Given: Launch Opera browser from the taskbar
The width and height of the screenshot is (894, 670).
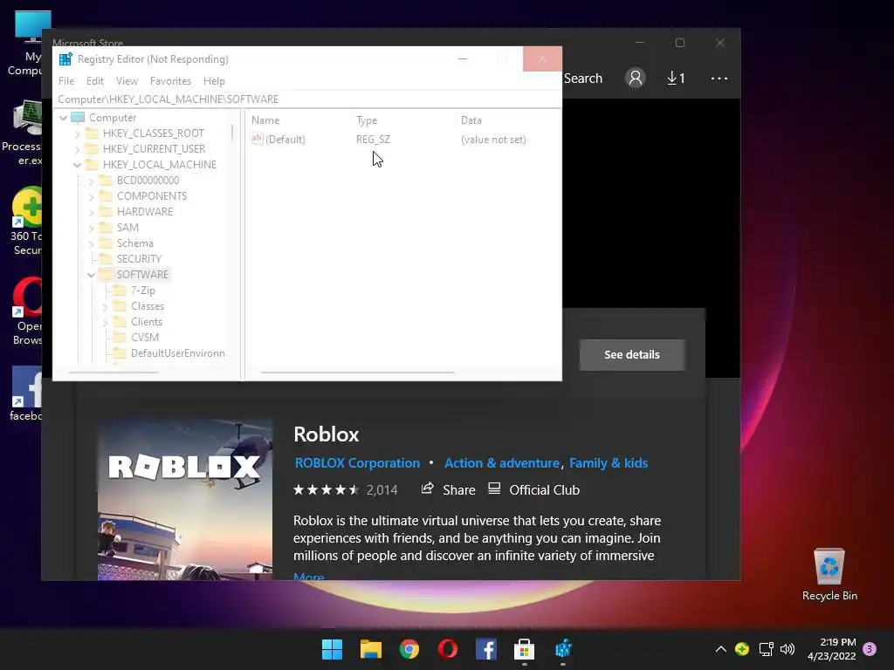Looking at the screenshot, I should 448,649.
